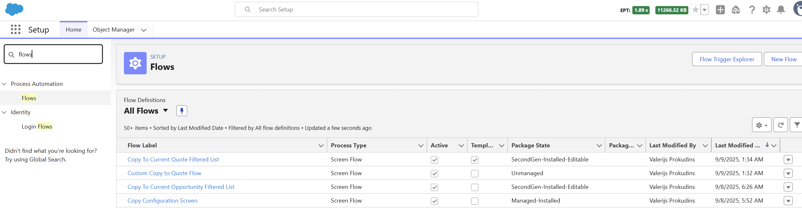The height and width of the screenshot is (208, 802).
Task: Open the Help question mark icon
Action: pyautogui.click(x=752, y=10)
